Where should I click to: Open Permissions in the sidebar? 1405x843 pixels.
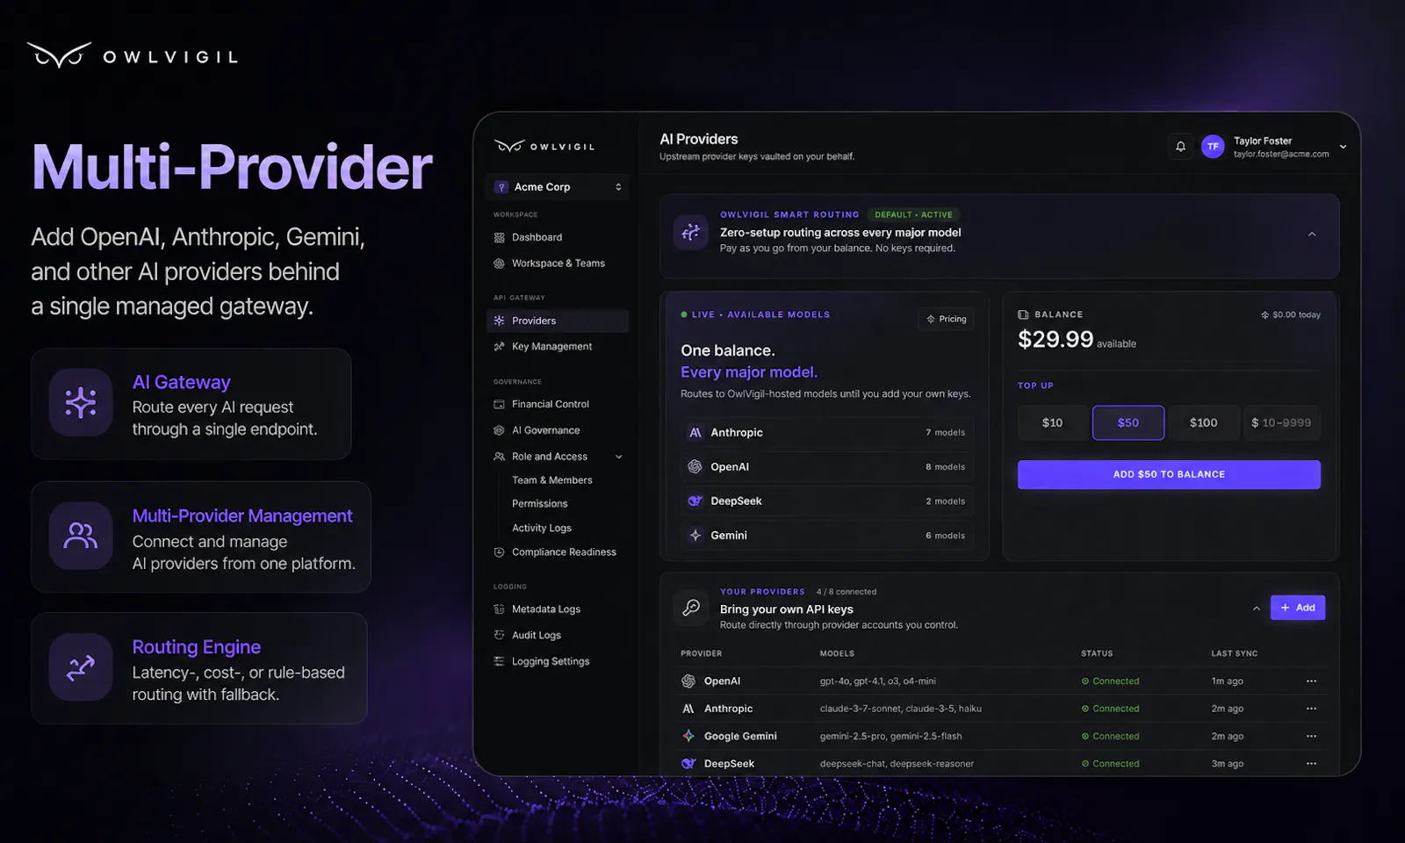point(540,504)
